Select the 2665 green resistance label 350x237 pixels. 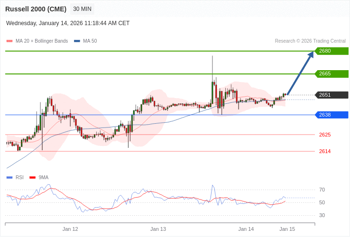pos(332,73)
